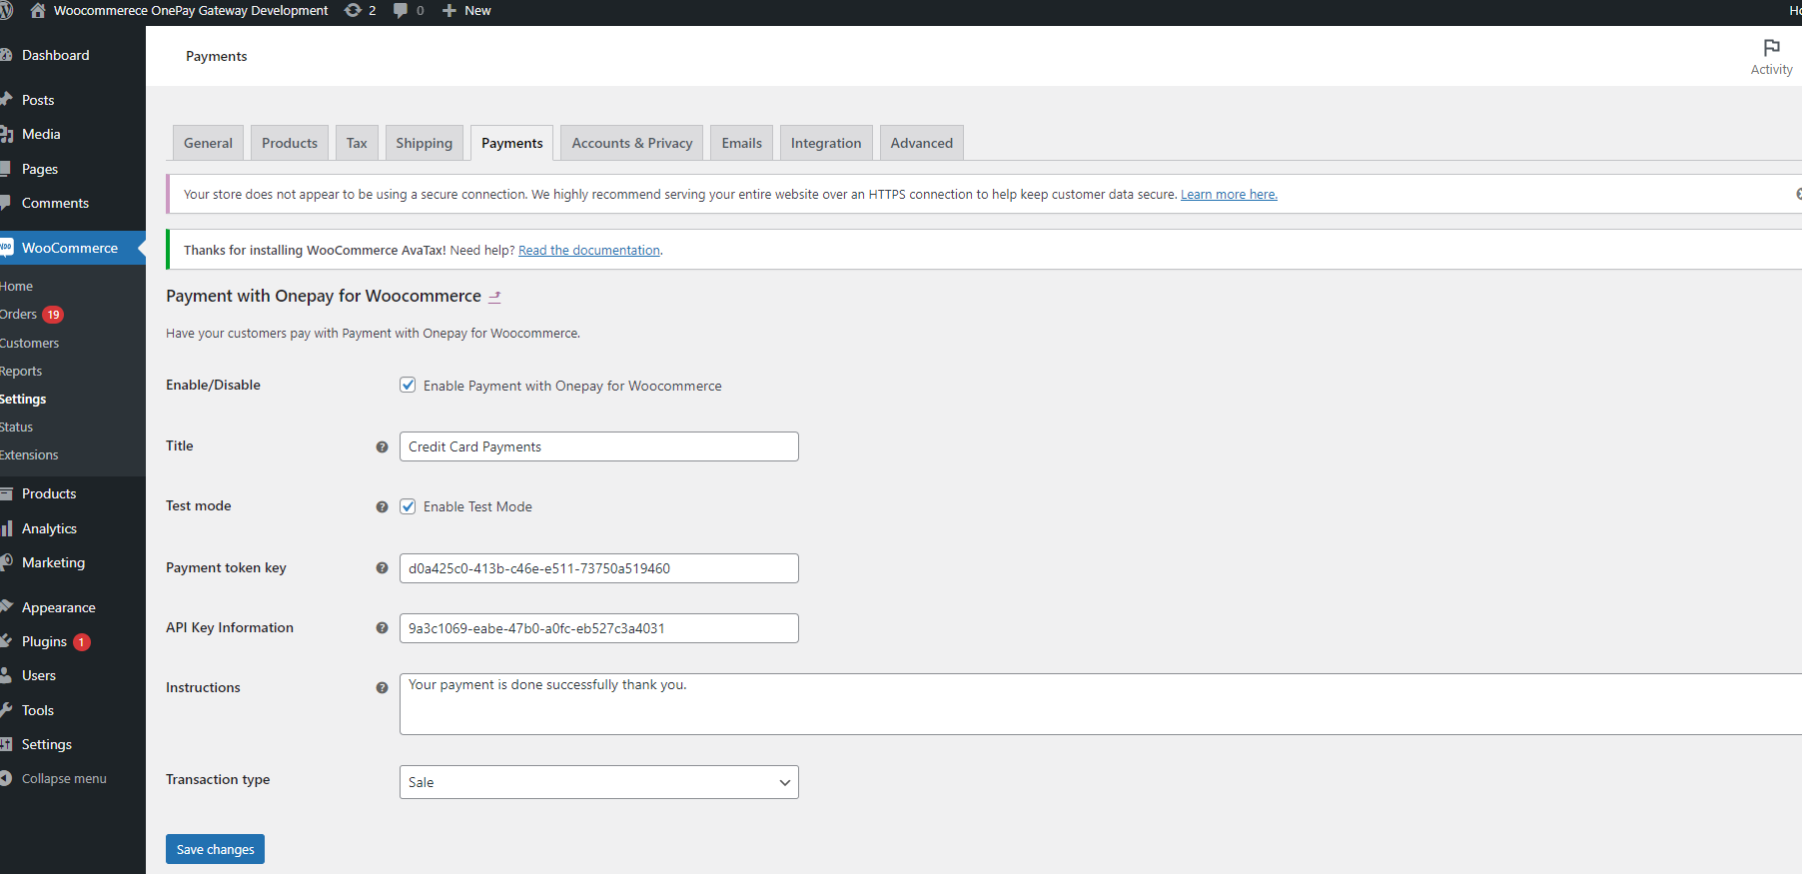Click the help icon beside Test mode

(382, 506)
